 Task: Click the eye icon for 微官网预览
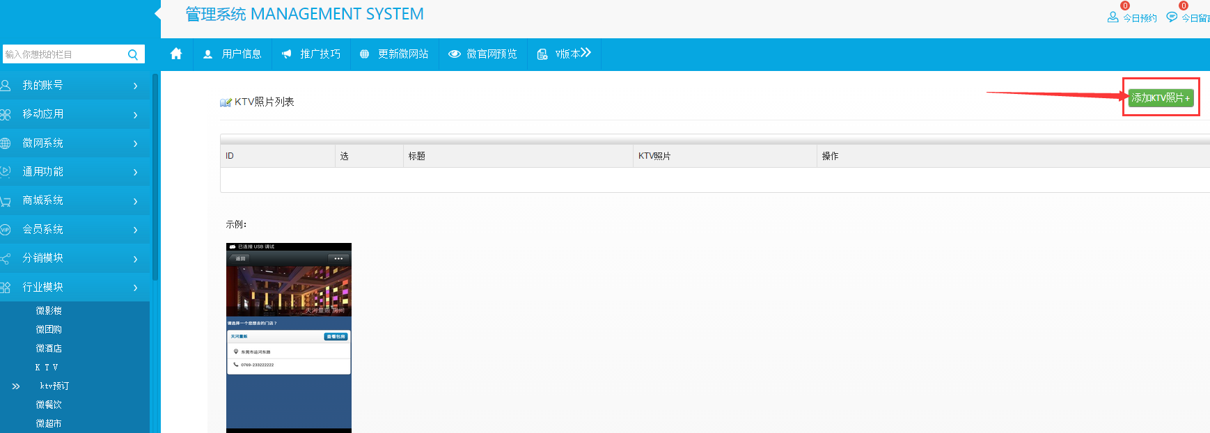pyautogui.click(x=455, y=54)
